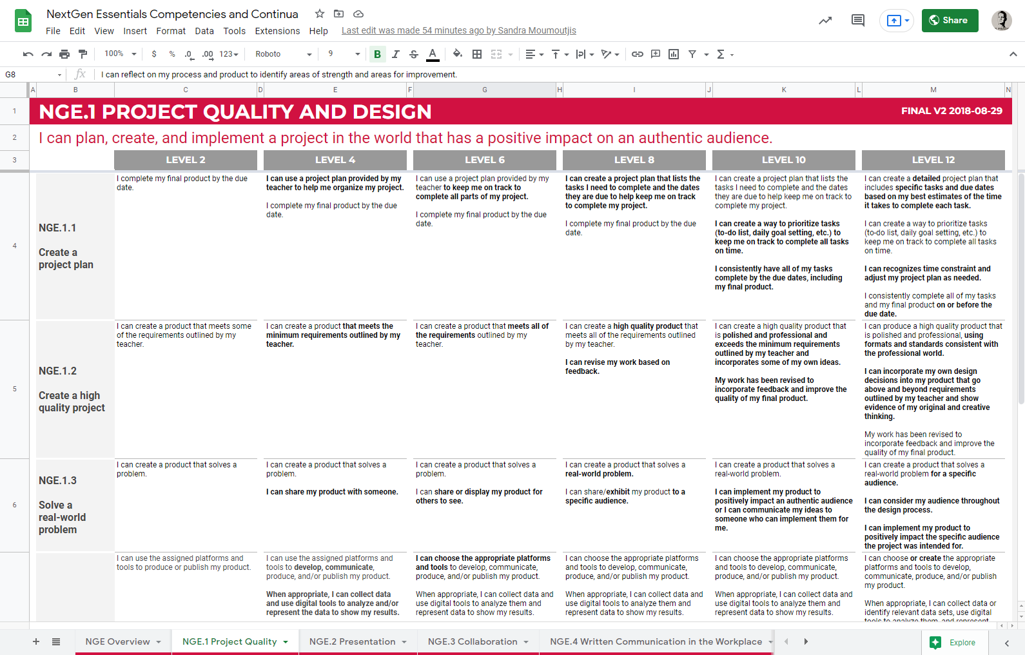This screenshot has height=655, width=1025.
Task: Open comment history icon
Action: coord(857,21)
